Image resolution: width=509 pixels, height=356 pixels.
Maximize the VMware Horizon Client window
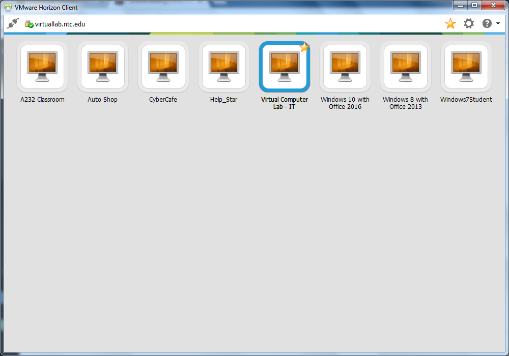pos(474,6)
